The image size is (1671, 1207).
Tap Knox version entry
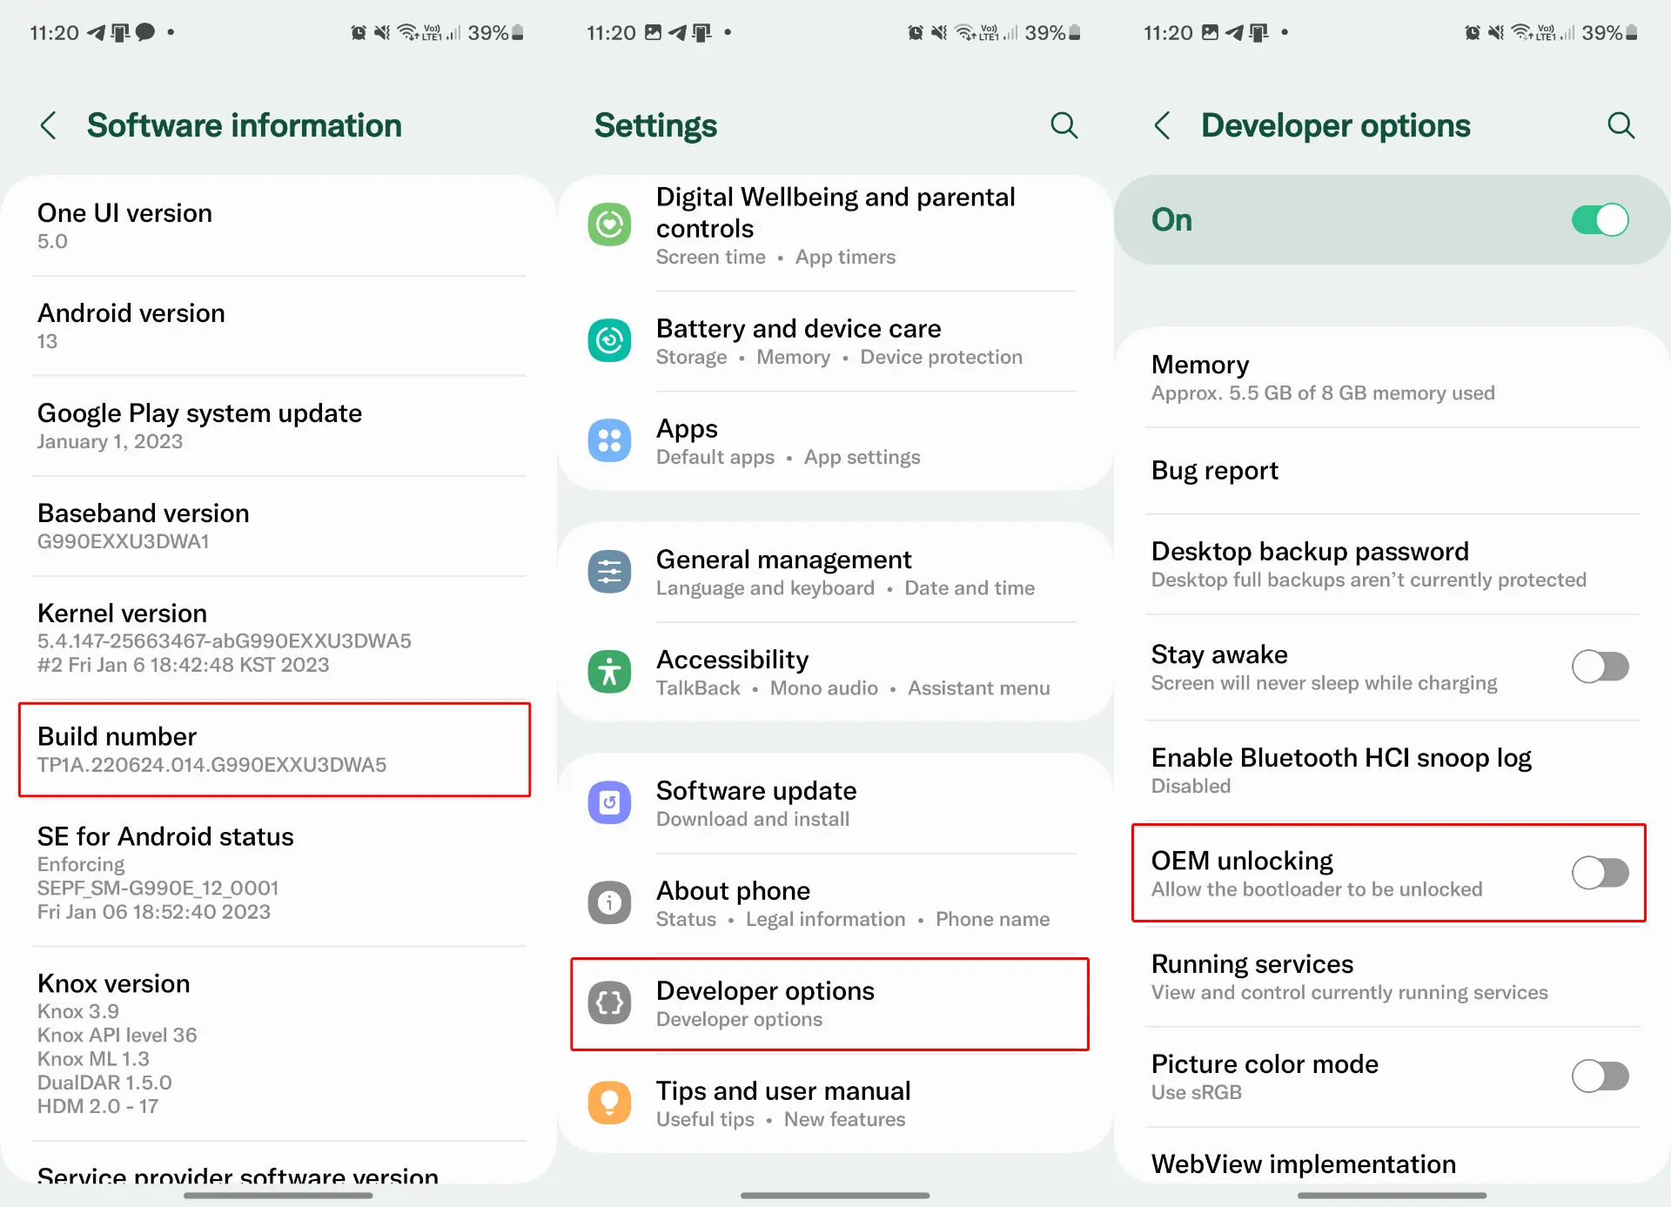click(x=278, y=1043)
